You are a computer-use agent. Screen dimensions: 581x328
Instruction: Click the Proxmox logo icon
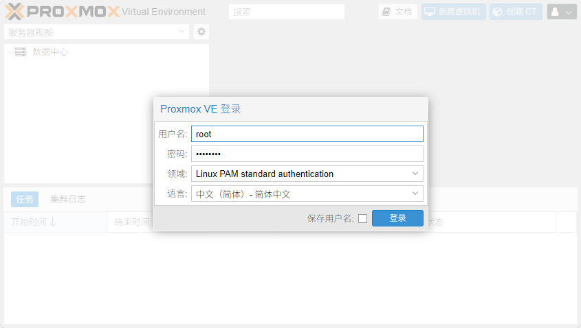pos(14,11)
